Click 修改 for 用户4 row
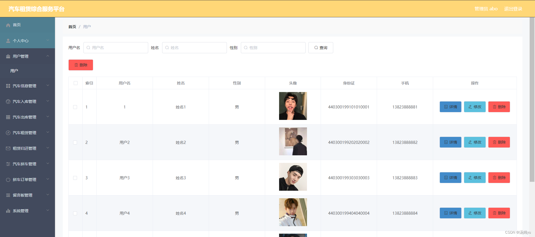The image size is (535, 237). [475, 213]
